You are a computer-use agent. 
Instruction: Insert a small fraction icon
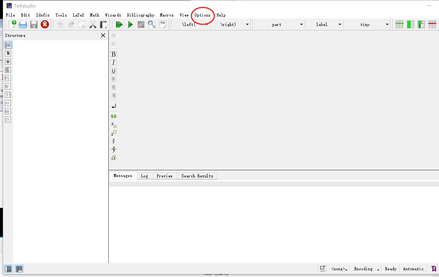[x=113, y=141]
